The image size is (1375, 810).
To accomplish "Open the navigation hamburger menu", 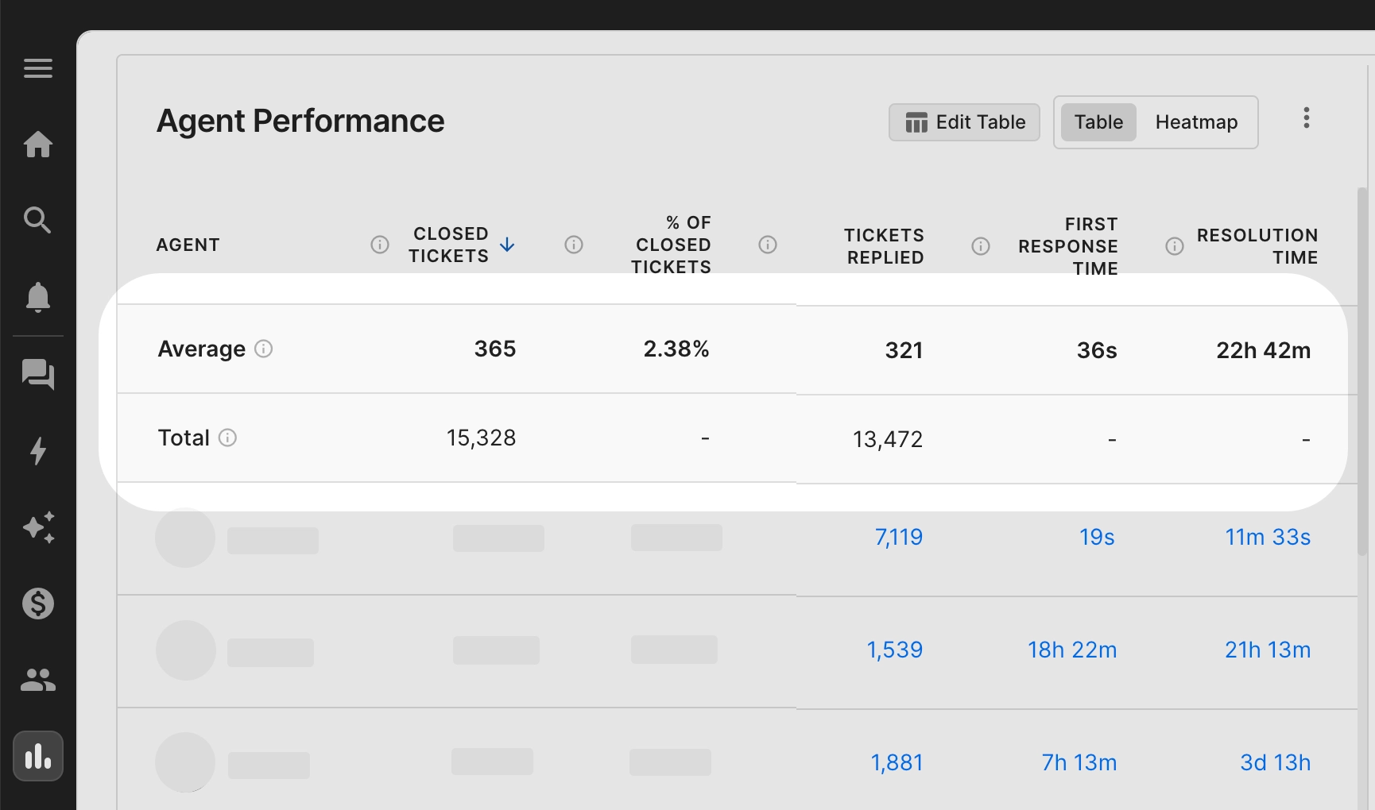I will pos(37,68).
